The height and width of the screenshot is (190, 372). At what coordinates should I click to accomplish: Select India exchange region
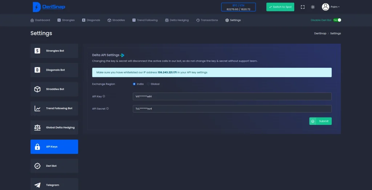(134, 84)
